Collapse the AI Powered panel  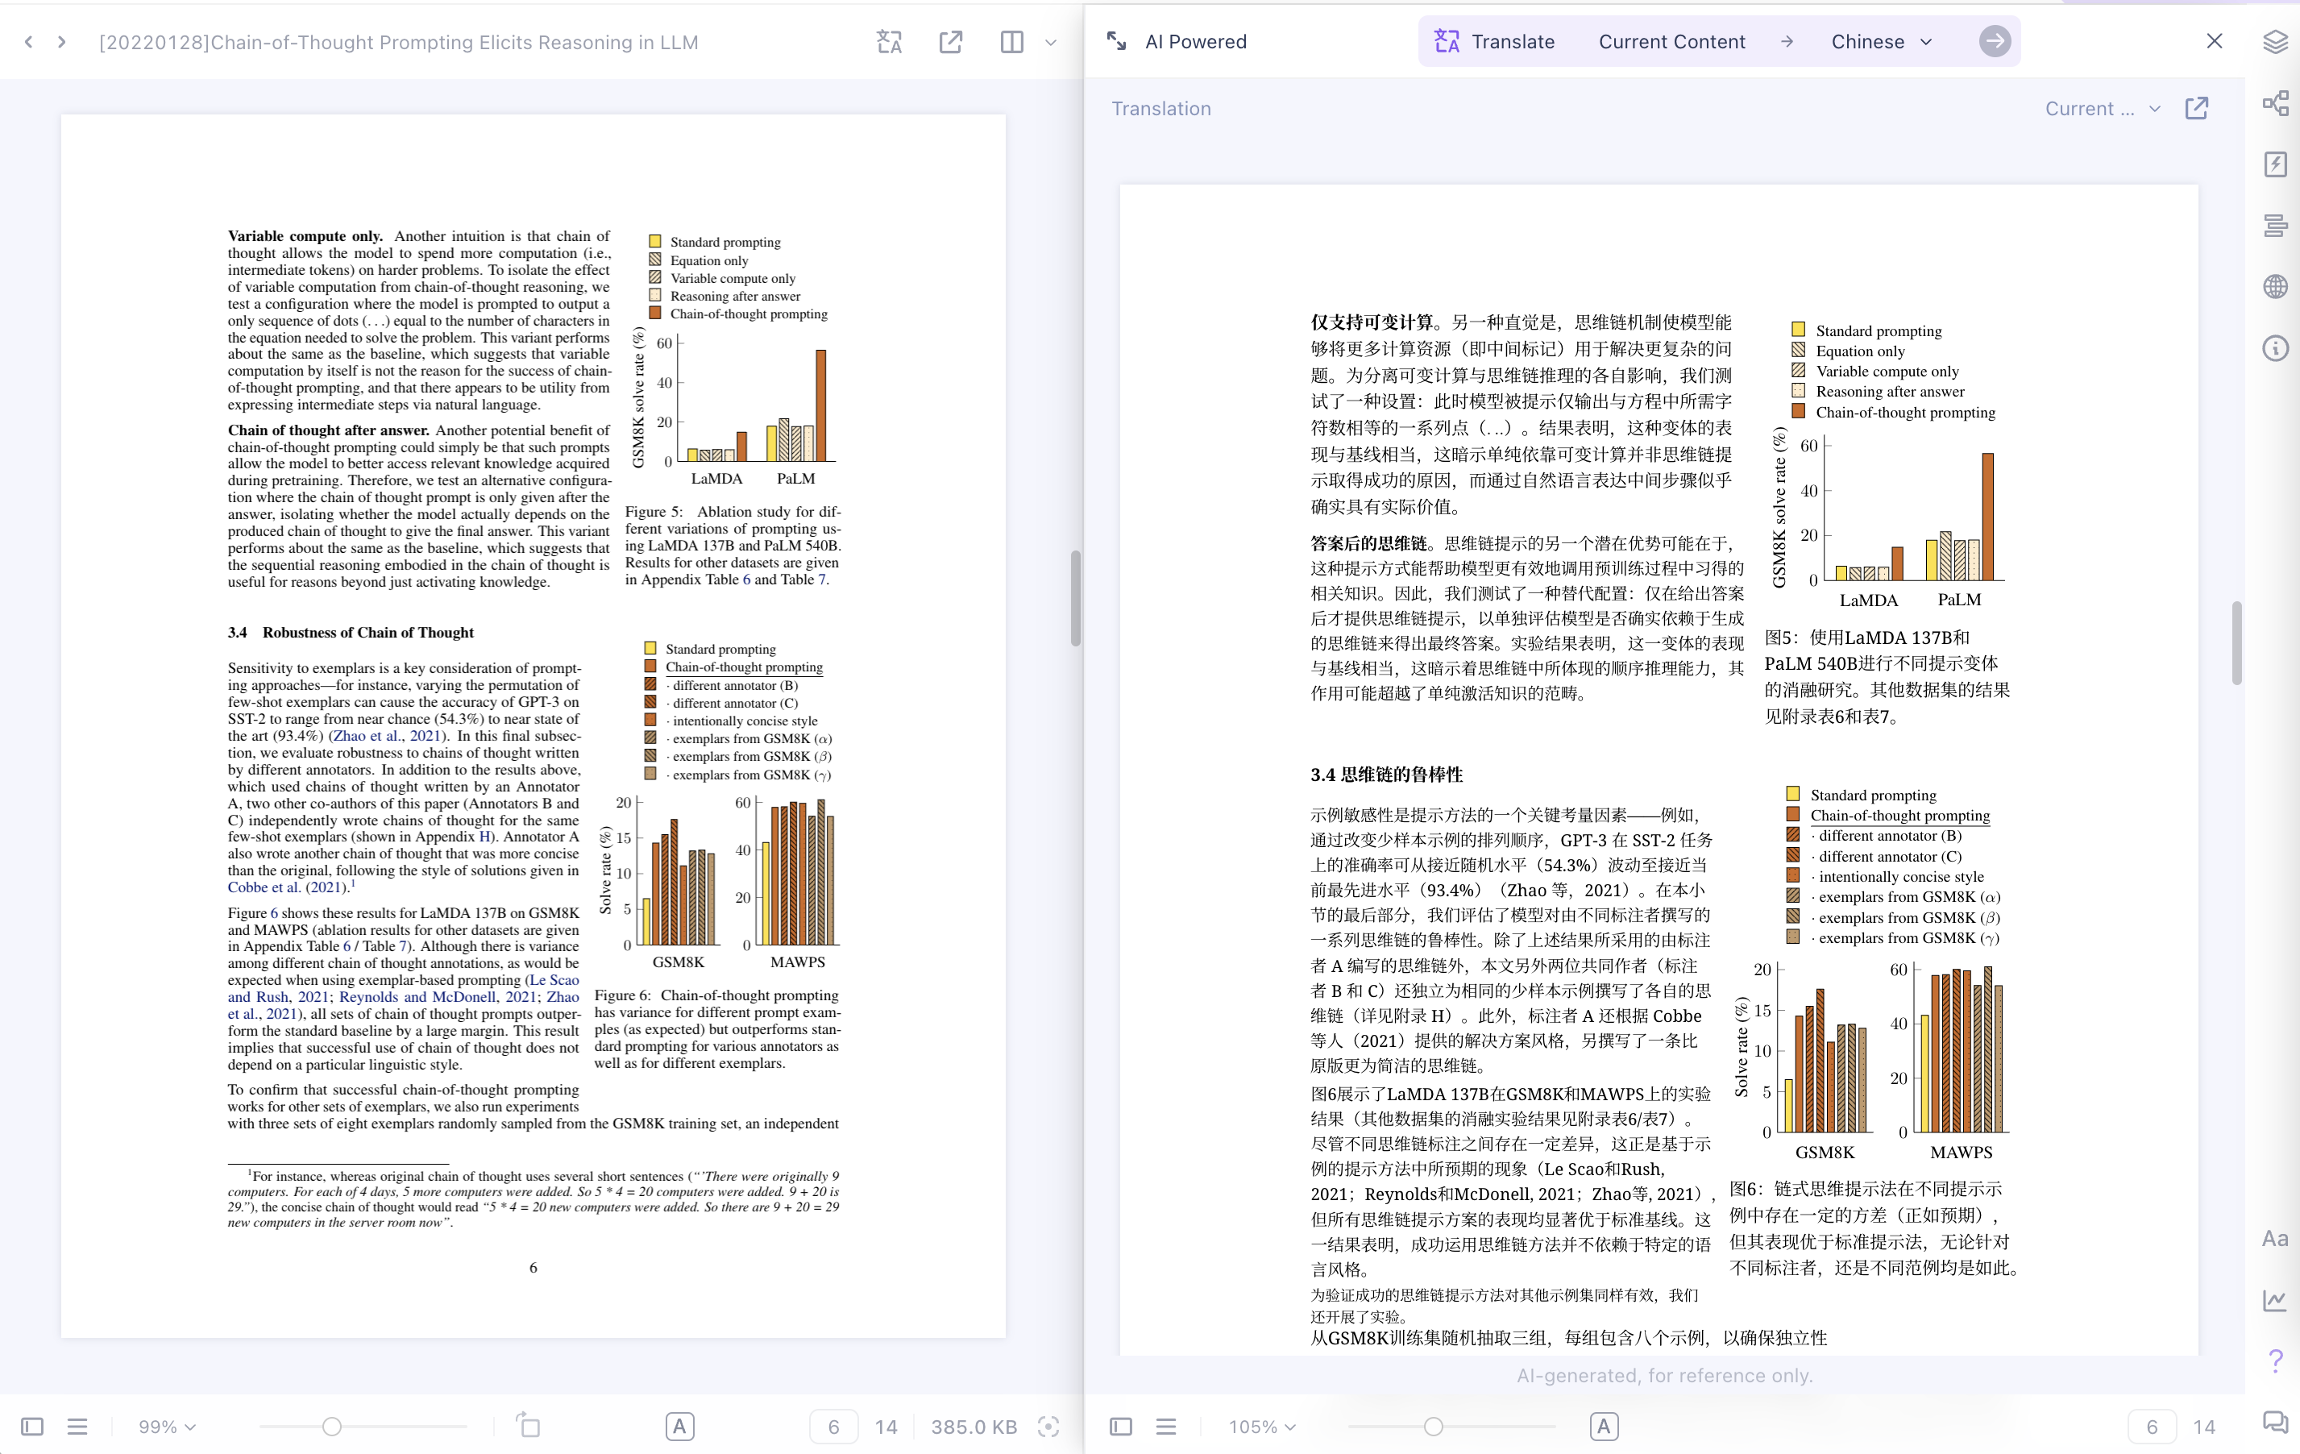tap(1115, 41)
